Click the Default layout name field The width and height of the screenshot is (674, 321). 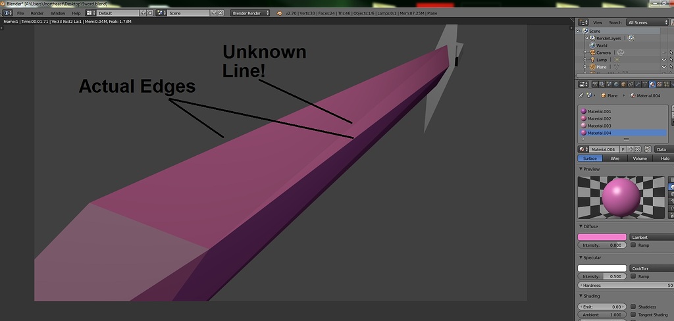[118, 13]
